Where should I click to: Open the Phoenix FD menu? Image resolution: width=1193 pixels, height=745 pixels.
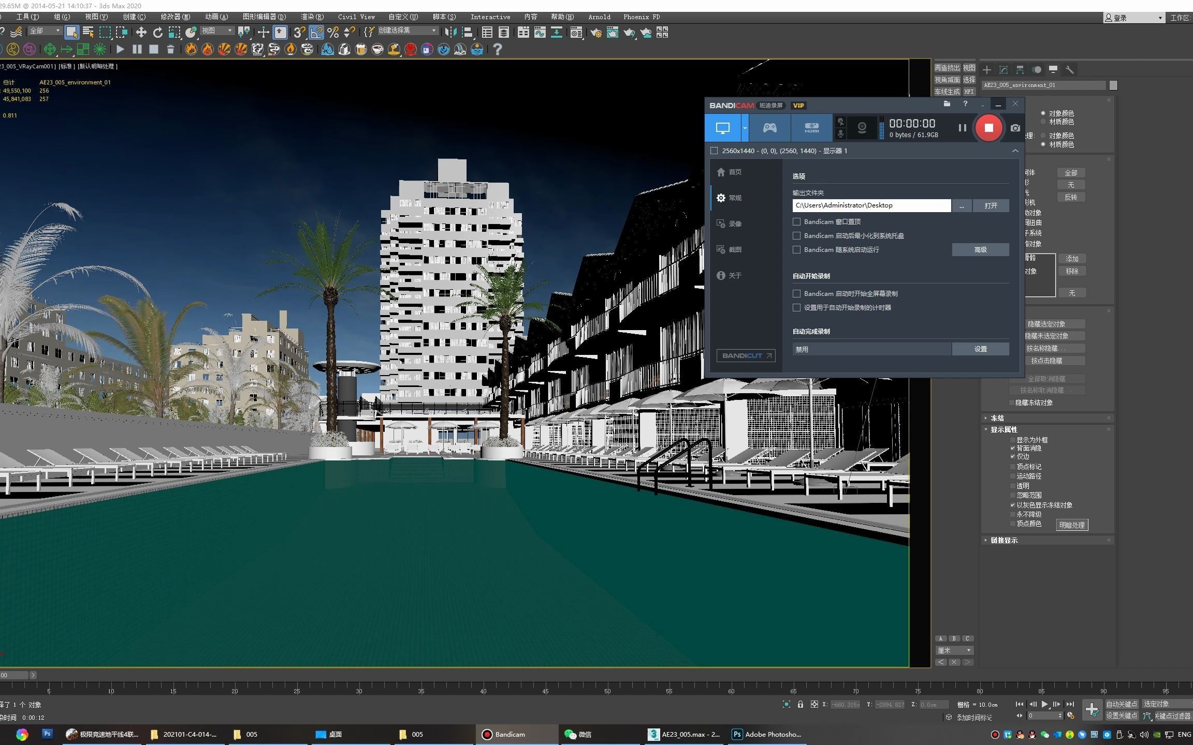pyautogui.click(x=642, y=17)
